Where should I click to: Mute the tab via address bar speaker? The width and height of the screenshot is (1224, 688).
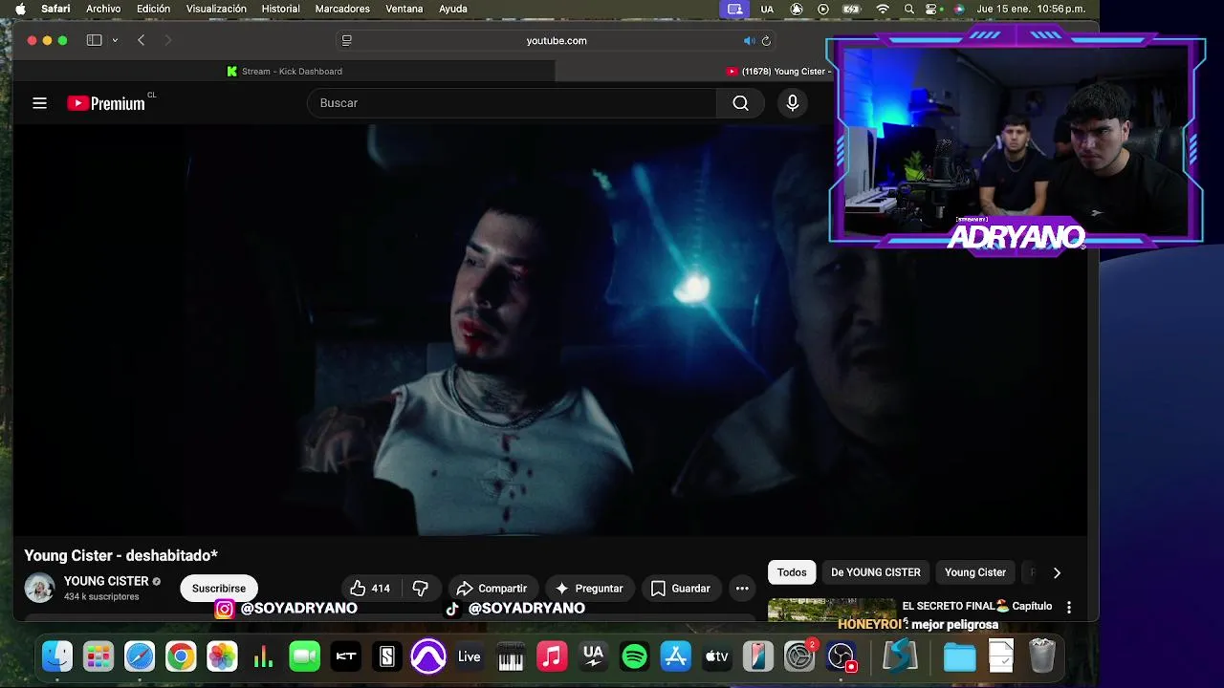pyautogui.click(x=749, y=40)
